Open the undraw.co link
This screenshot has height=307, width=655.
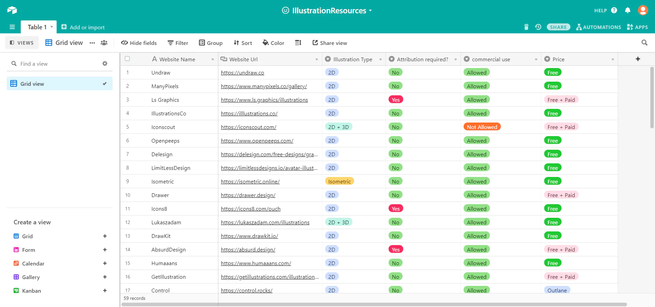click(243, 72)
